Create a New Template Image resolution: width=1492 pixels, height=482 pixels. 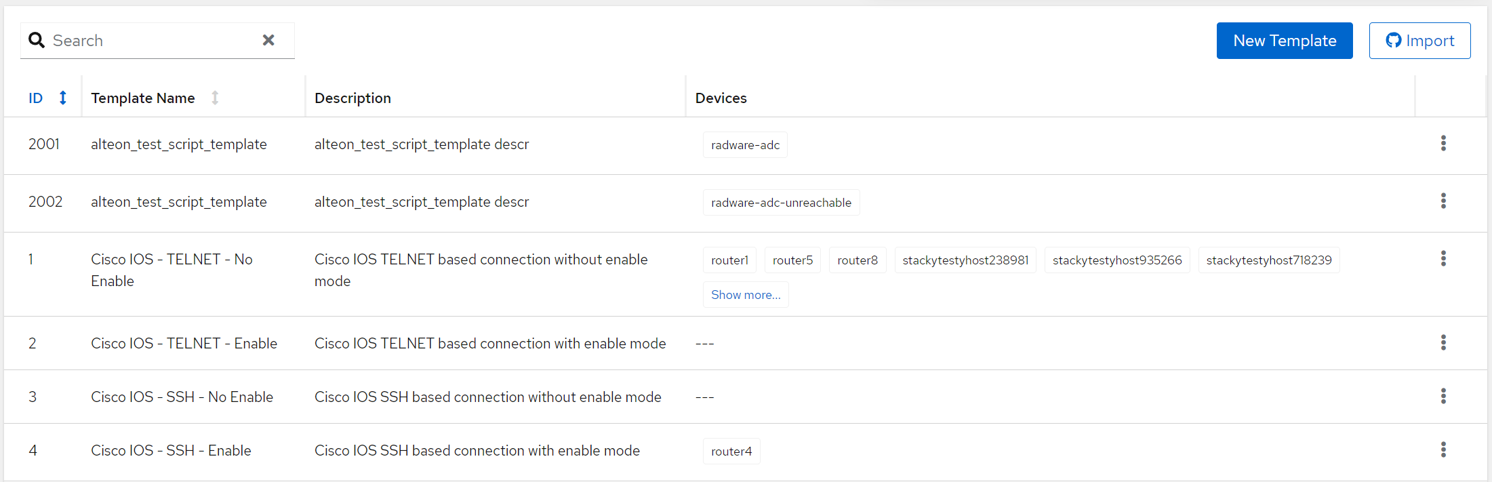point(1285,41)
